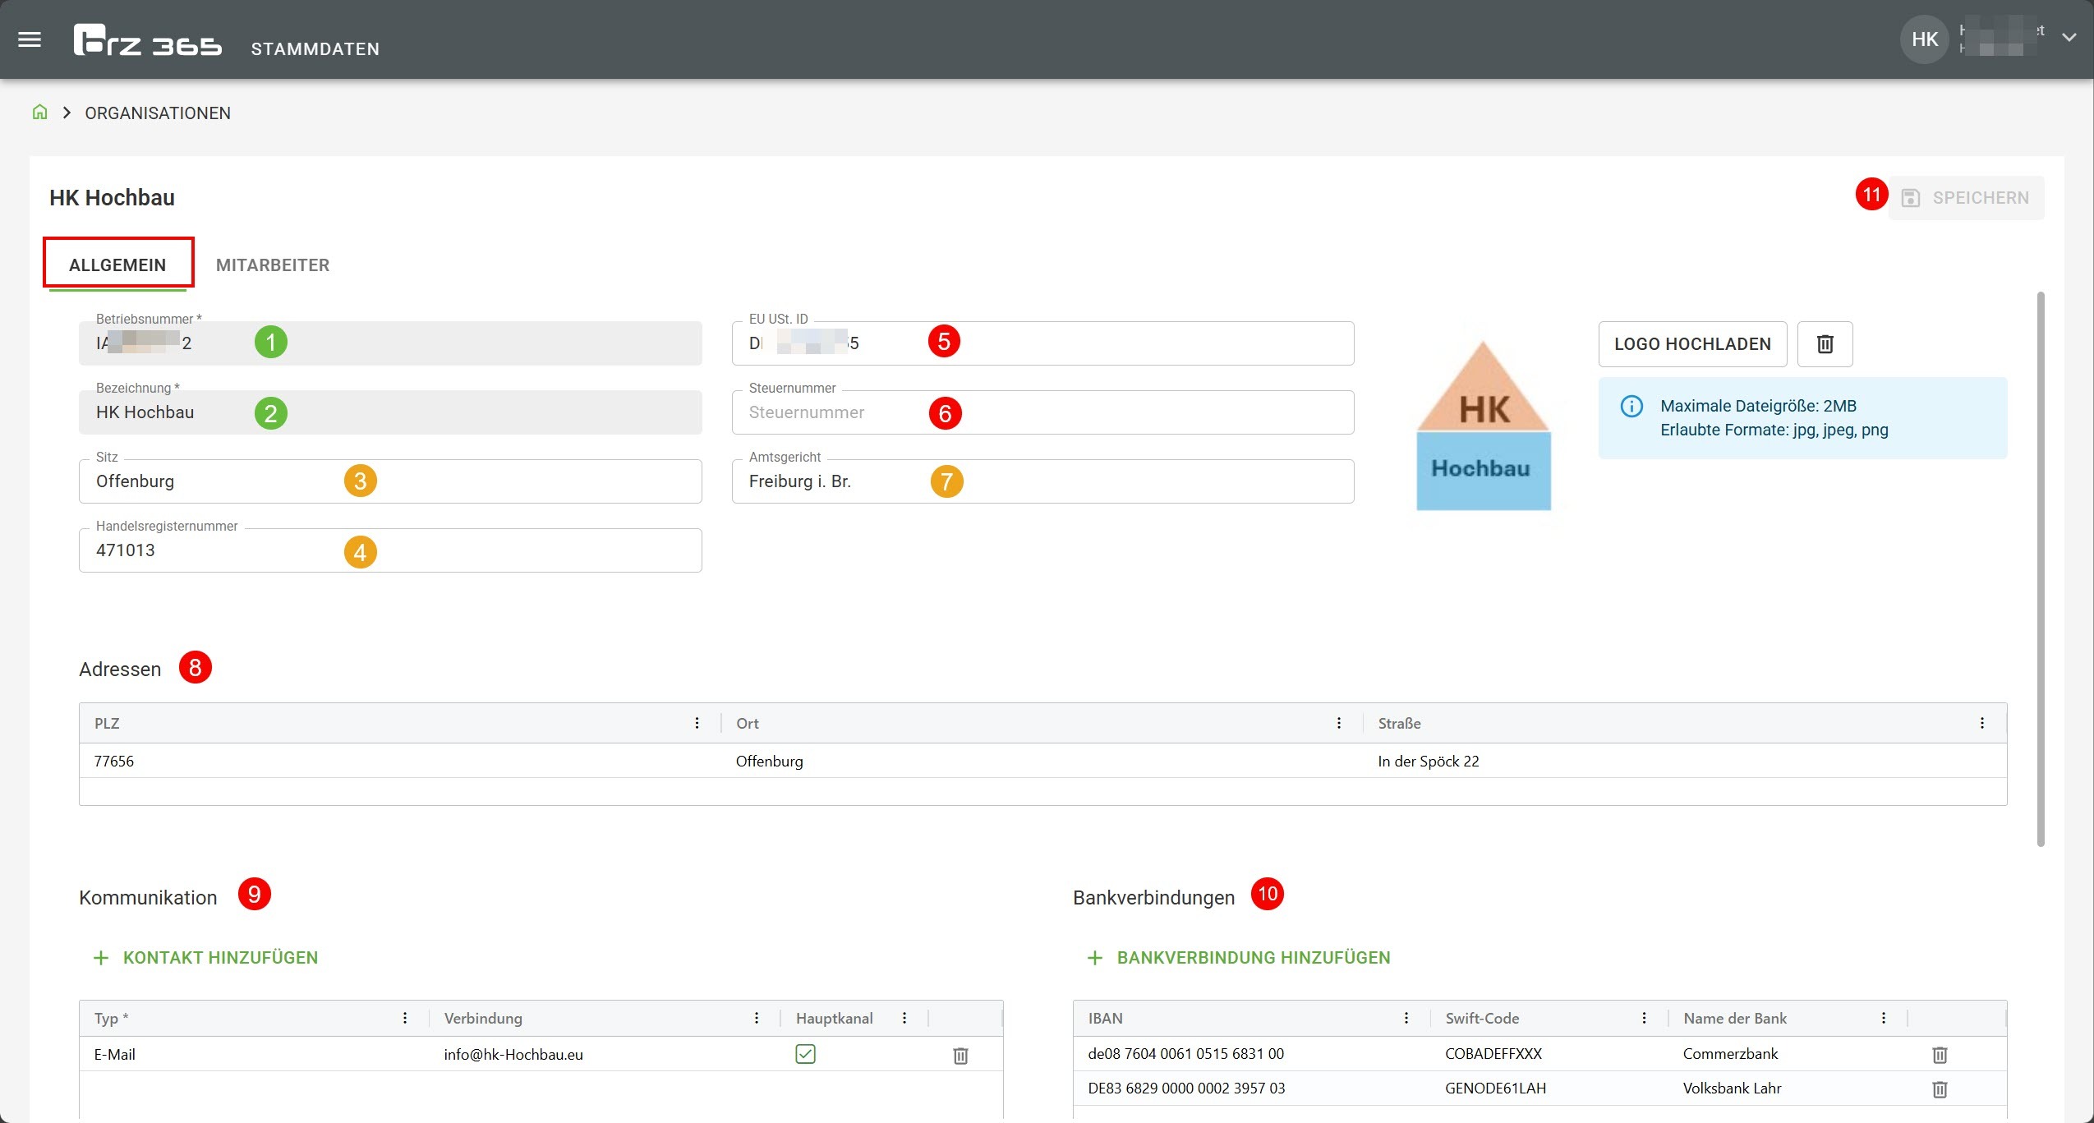This screenshot has width=2094, height=1123.
Task: Open PLZ column options menu
Action: pos(697,723)
